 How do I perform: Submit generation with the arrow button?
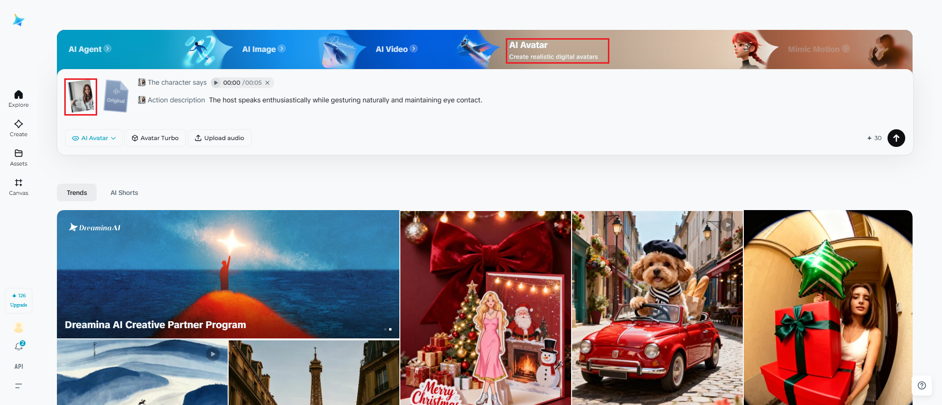896,138
